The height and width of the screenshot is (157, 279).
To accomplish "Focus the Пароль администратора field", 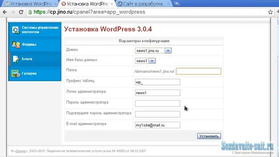I will click(157, 103).
